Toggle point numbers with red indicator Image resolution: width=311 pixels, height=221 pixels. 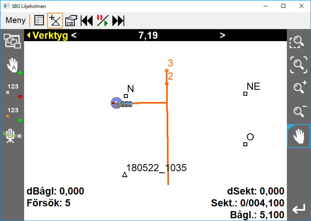12,90
